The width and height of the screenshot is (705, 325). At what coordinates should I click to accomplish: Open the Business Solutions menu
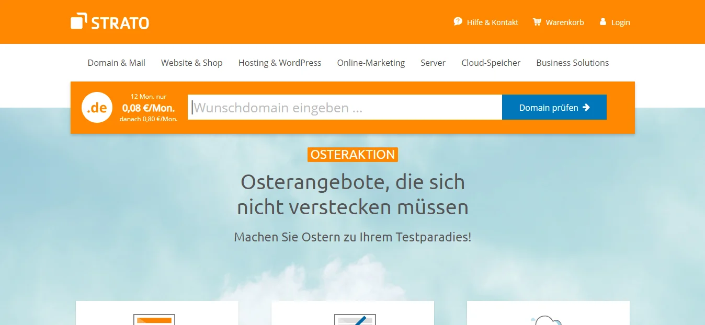pyautogui.click(x=573, y=63)
